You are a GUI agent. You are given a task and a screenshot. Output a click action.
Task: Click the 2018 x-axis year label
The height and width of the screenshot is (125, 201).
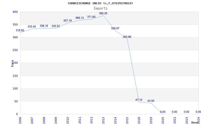pos(139,120)
